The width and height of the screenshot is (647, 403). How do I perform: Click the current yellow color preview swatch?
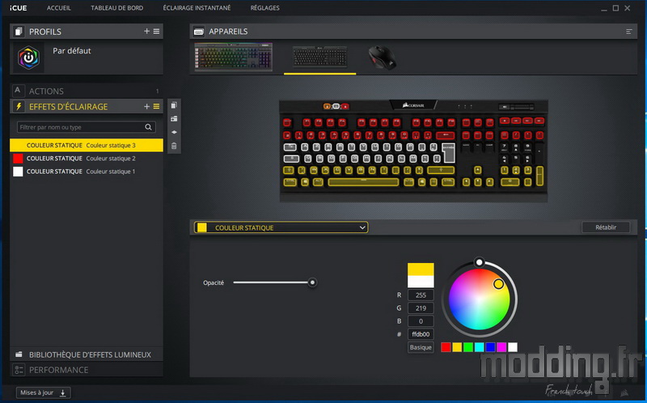[x=421, y=269]
